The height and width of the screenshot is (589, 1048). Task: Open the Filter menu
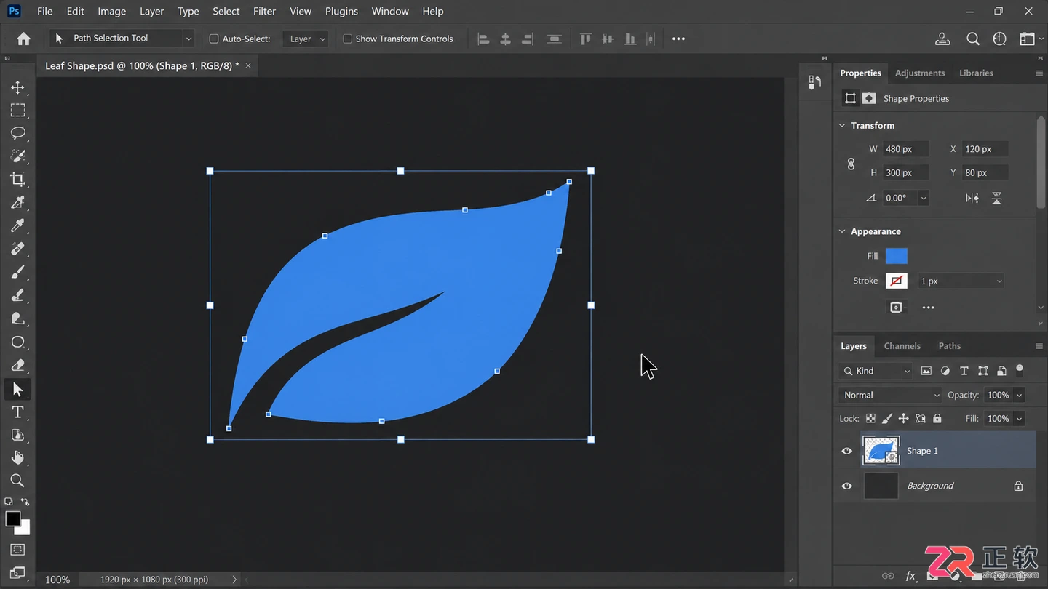(264, 11)
